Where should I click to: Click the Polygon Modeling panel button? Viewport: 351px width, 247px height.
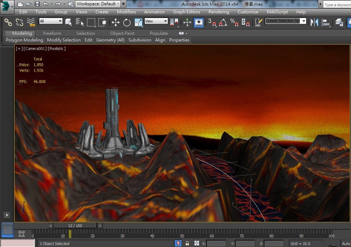click(24, 40)
